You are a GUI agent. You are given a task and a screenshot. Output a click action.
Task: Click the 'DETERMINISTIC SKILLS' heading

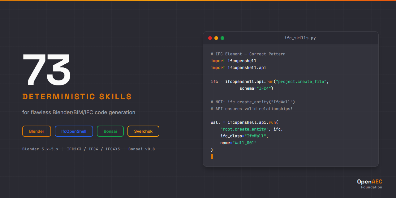77,97
